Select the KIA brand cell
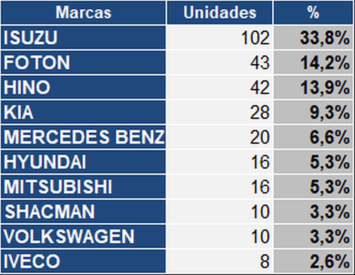 pos(83,112)
